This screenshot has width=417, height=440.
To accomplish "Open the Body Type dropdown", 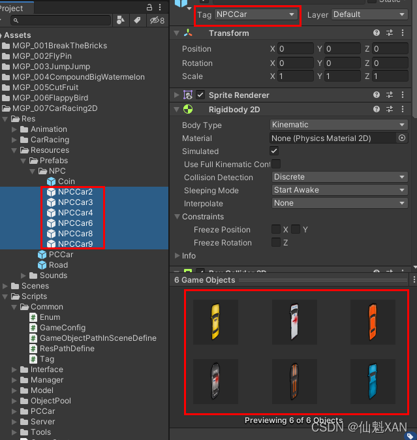I will [339, 125].
